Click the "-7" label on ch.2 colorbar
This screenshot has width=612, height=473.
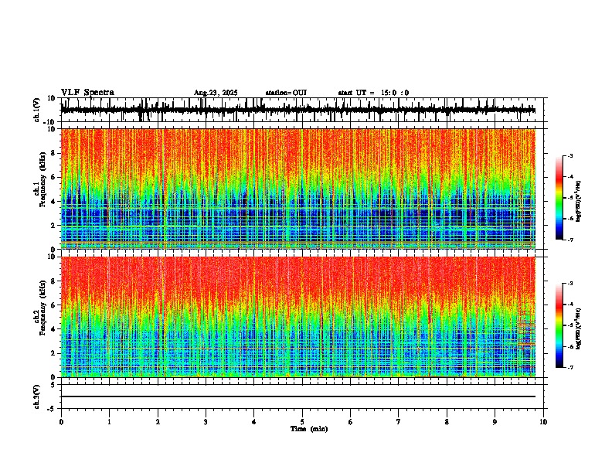point(569,367)
